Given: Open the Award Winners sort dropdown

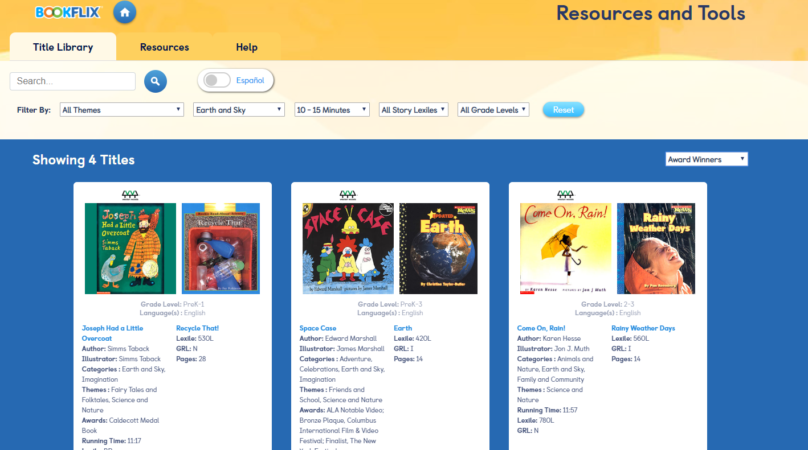Looking at the screenshot, I should pos(707,159).
